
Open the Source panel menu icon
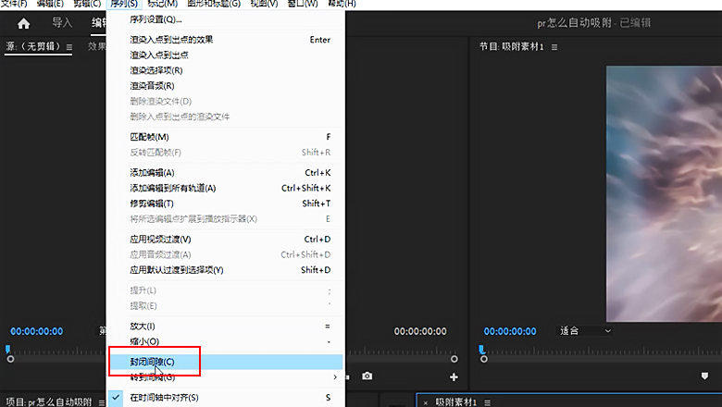coord(69,47)
